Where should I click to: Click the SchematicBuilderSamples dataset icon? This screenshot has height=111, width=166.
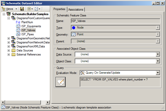pyautogui.click(x=9, y=14)
